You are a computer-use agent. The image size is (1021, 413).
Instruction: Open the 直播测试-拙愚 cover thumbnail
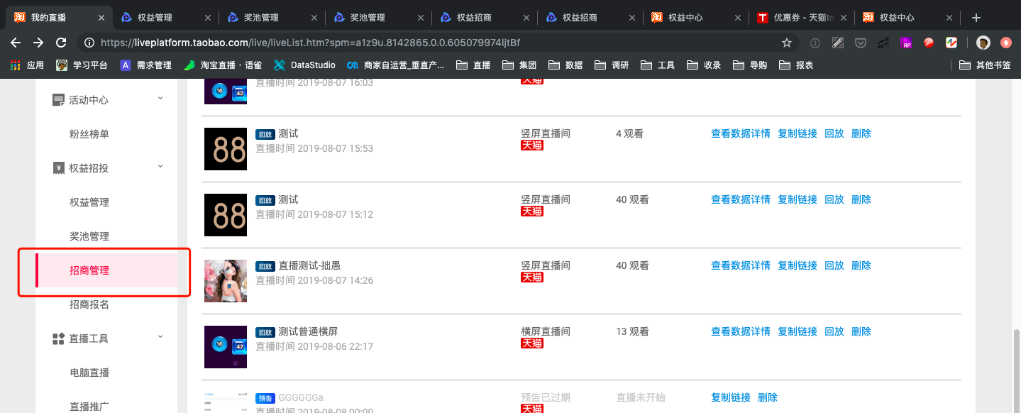pos(226,281)
